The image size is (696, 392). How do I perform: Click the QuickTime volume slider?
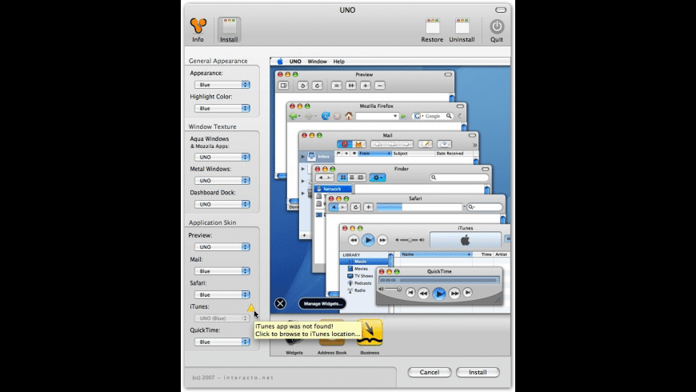pos(390,289)
